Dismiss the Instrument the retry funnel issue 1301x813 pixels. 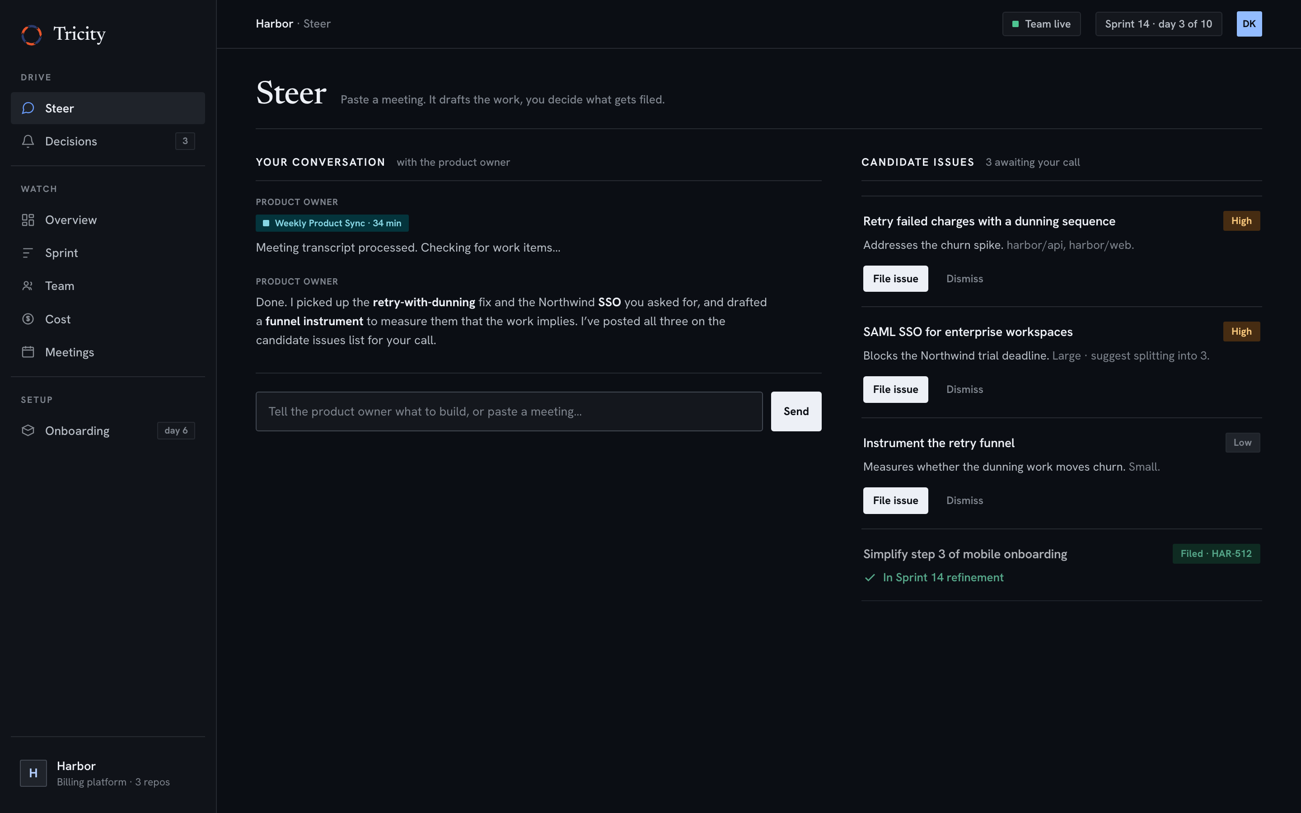coord(964,500)
